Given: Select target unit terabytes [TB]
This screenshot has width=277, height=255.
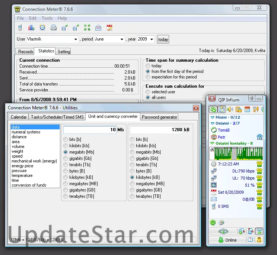Looking at the screenshot, I should coord(132,196).
